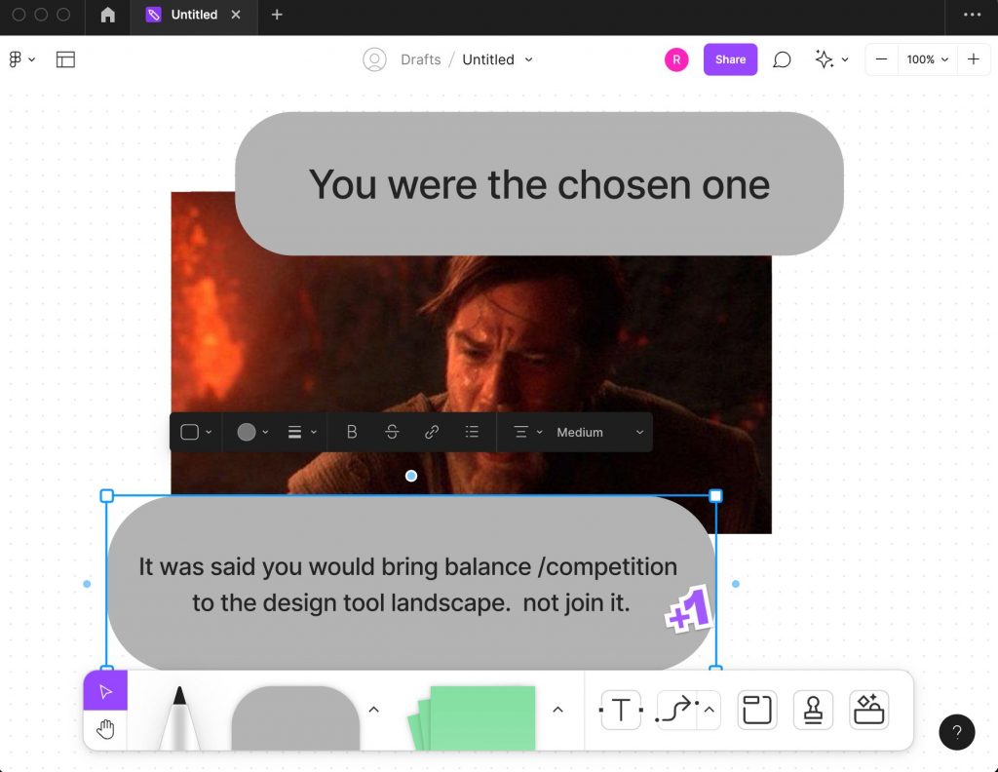Screen dimensions: 998x772
Task: Select the pencil marker tool
Action: click(179, 716)
